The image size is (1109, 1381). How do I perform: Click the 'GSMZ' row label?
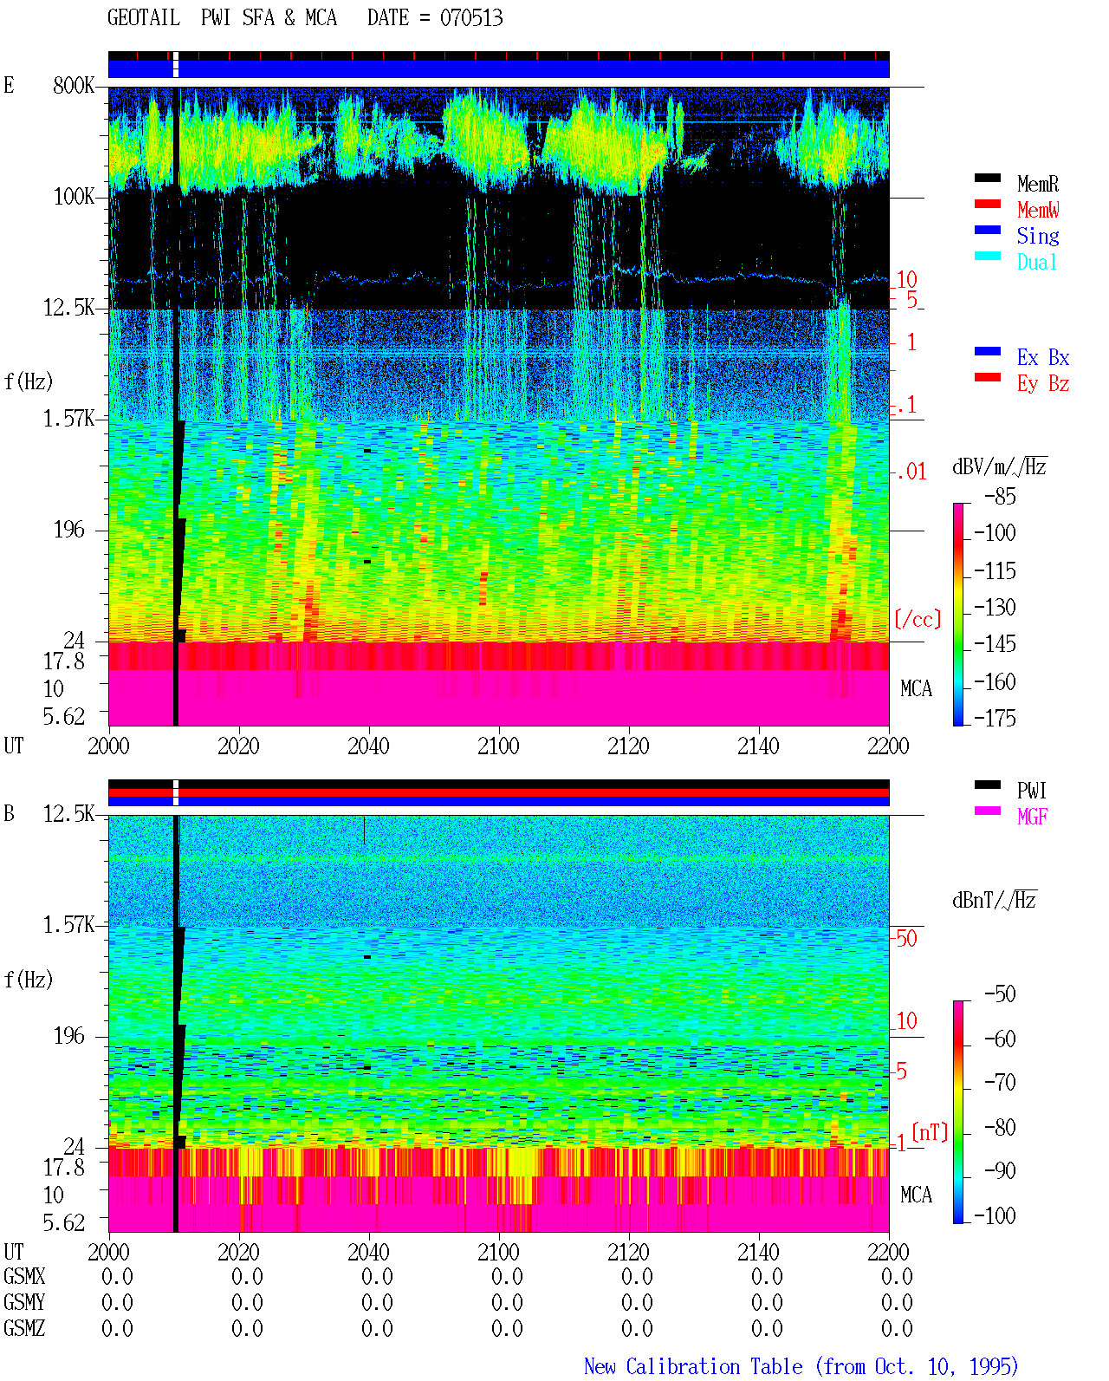point(24,1328)
